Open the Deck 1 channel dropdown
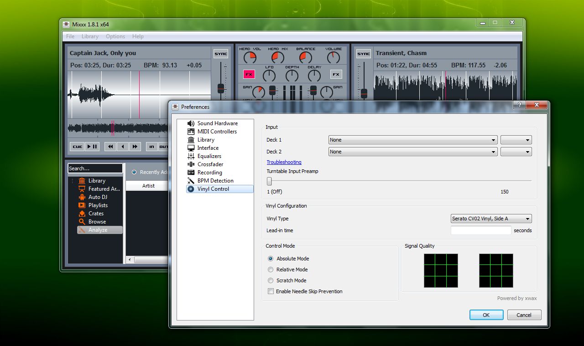This screenshot has width=584, height=346. pyautogui.click(x=516, y=140)
